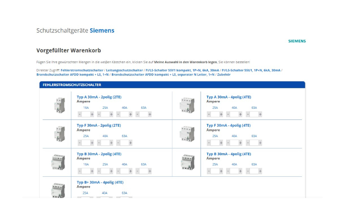The width and height of the screenshot is (345, 210).
Task: Click the Typ F 30mA 2polig title
Action: (99, 125)
